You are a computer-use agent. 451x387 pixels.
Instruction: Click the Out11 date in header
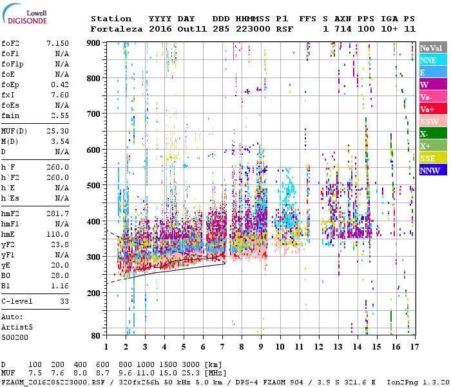point(192,29)
